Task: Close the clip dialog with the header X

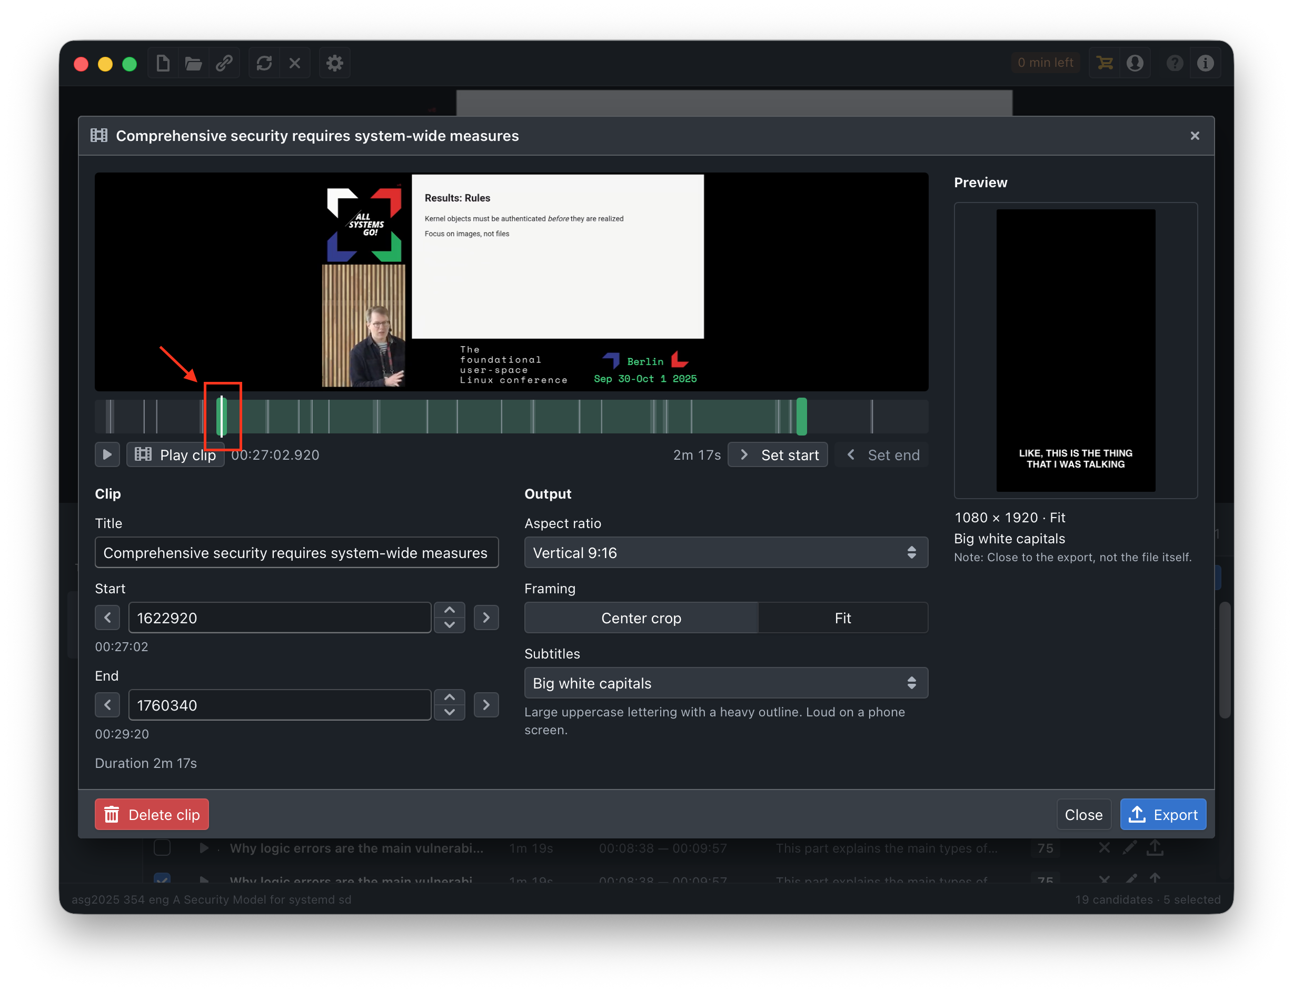Action: 1195,136
